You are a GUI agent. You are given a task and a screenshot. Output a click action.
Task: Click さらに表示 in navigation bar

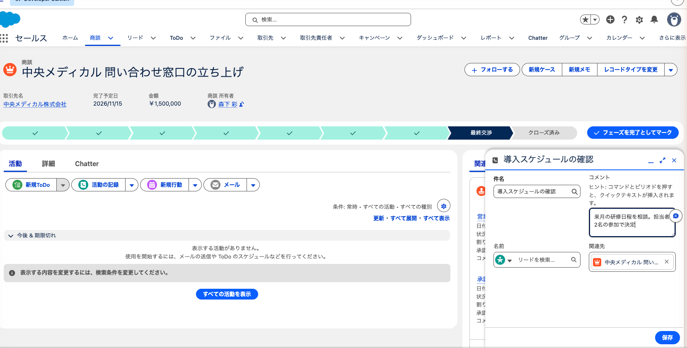click(x=672, y=38)
